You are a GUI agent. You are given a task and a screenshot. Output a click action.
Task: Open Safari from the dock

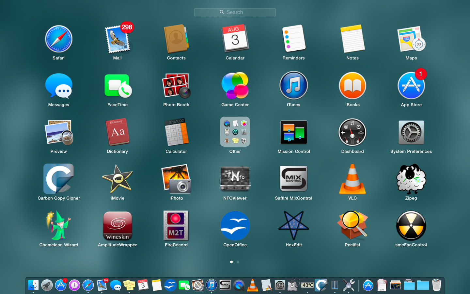[x=88, y=286]
